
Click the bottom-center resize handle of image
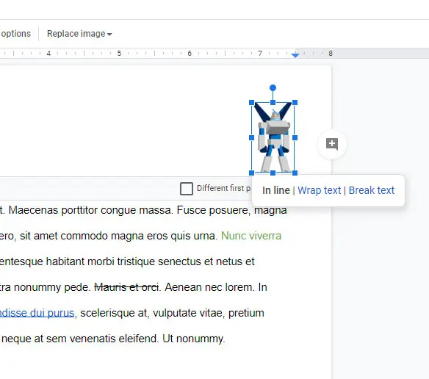point(273,173)
